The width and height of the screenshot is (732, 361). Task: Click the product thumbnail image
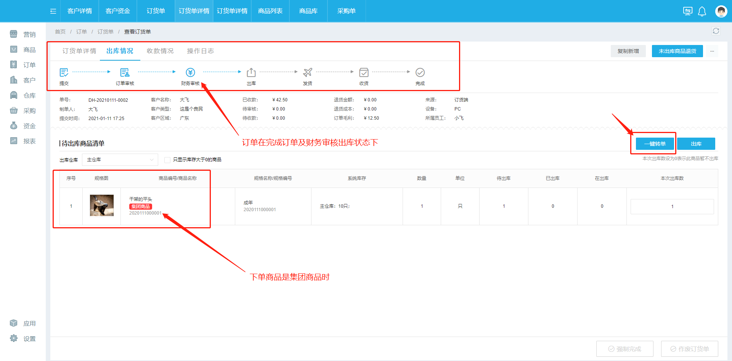pyautogui.click(x=101, y=205)
